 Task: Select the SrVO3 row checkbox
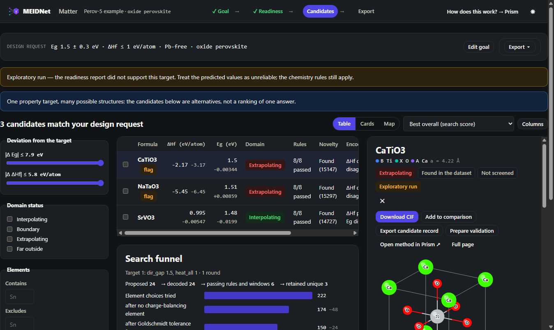point(126,217)
